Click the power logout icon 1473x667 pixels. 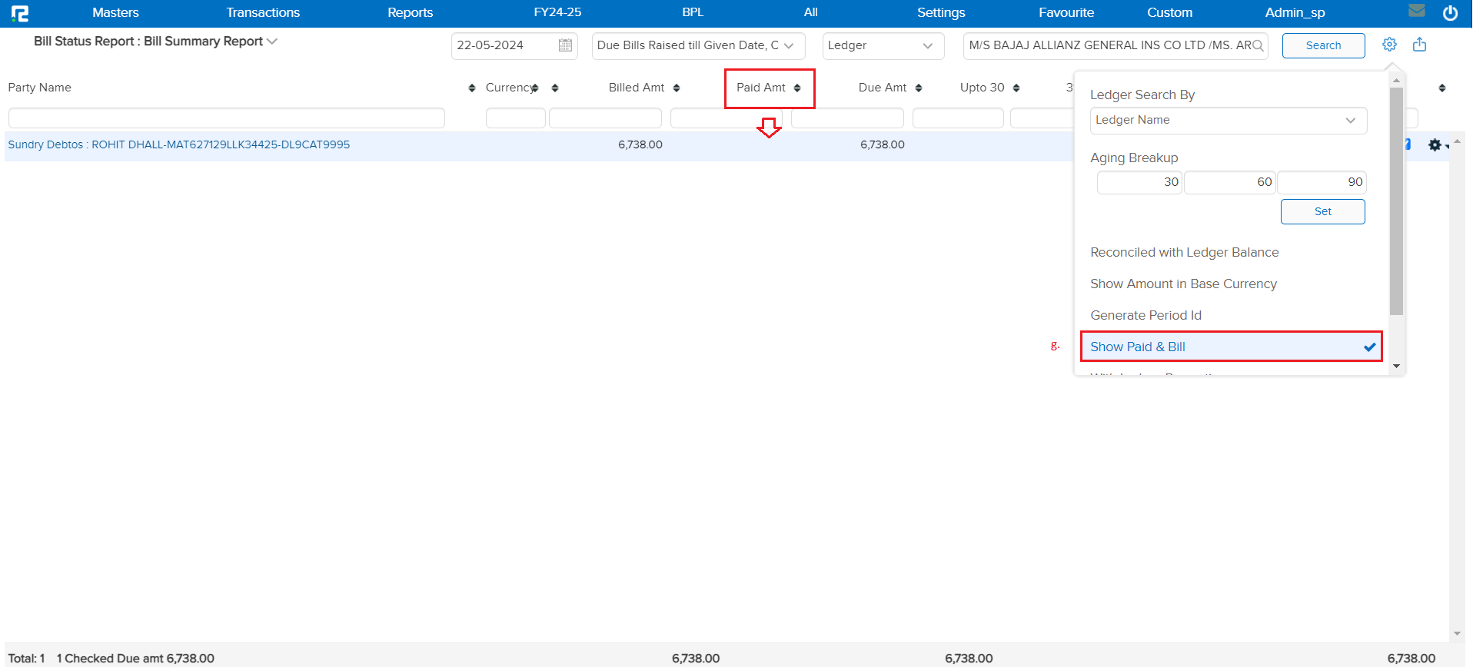coord(1450,13)
